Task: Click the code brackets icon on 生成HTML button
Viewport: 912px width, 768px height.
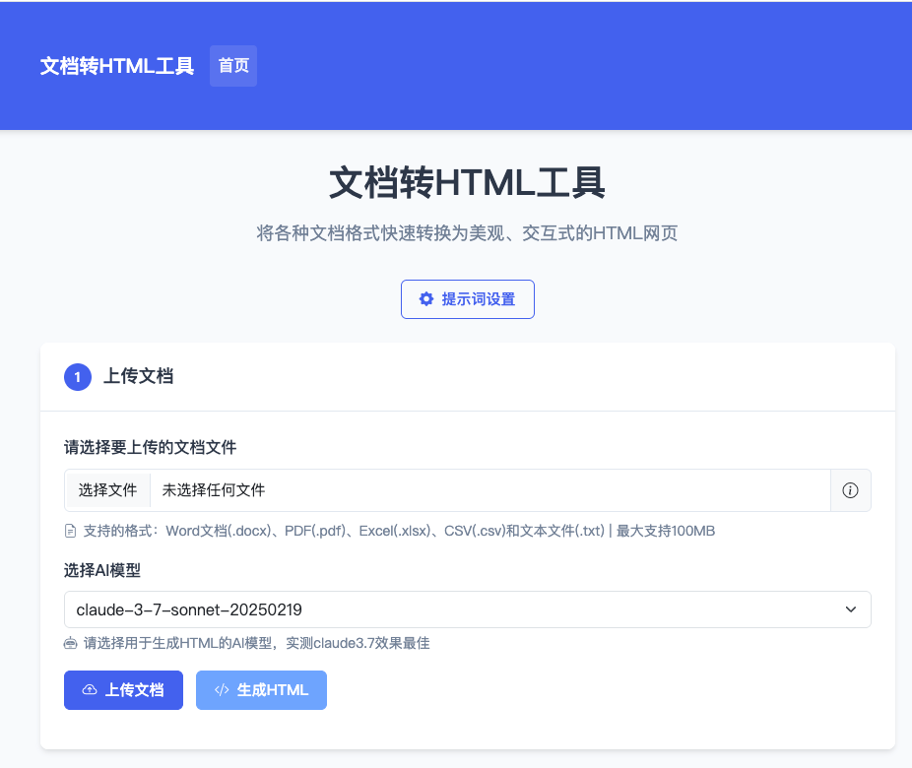Action: coord(222,690)
